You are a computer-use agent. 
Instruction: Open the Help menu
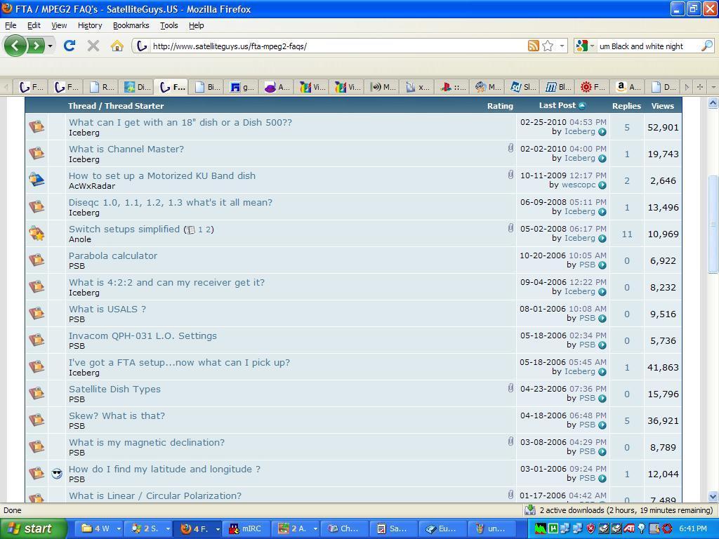click(197, 25)
